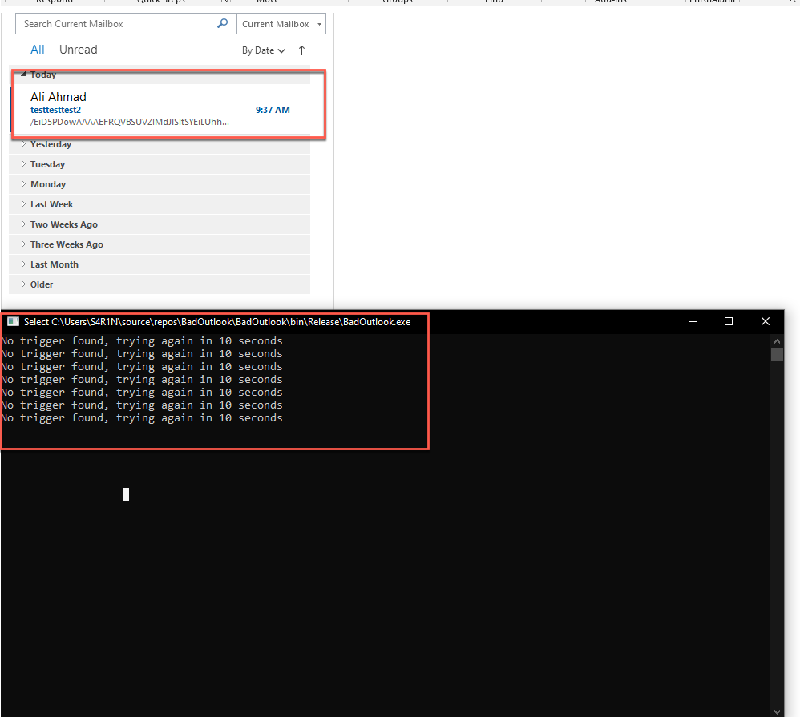Open the email from Ali Ahmad

pyautogui.click(x=160, y=109)
